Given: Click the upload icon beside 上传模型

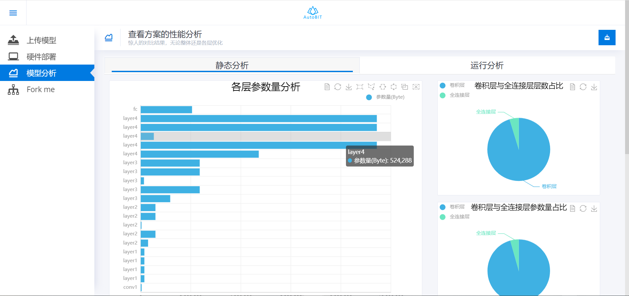Looking at the screenshot, I should point(13,40).
